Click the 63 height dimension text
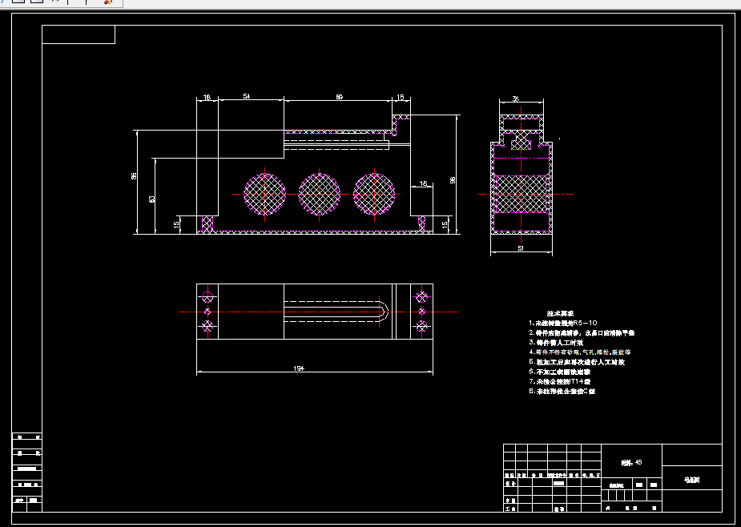The width and height of the screenshot is (741, 527). [x=151, y=199]
